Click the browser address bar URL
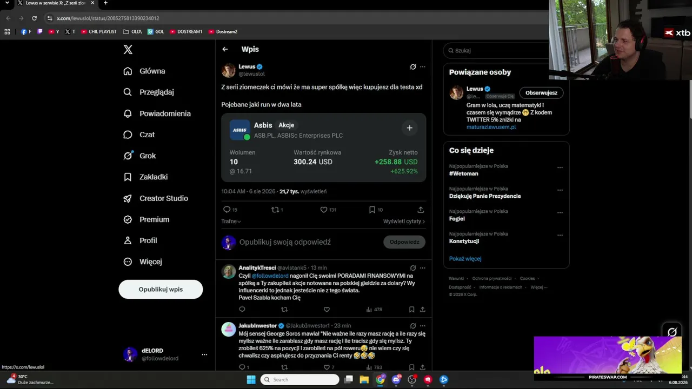 tap(108, 18)
